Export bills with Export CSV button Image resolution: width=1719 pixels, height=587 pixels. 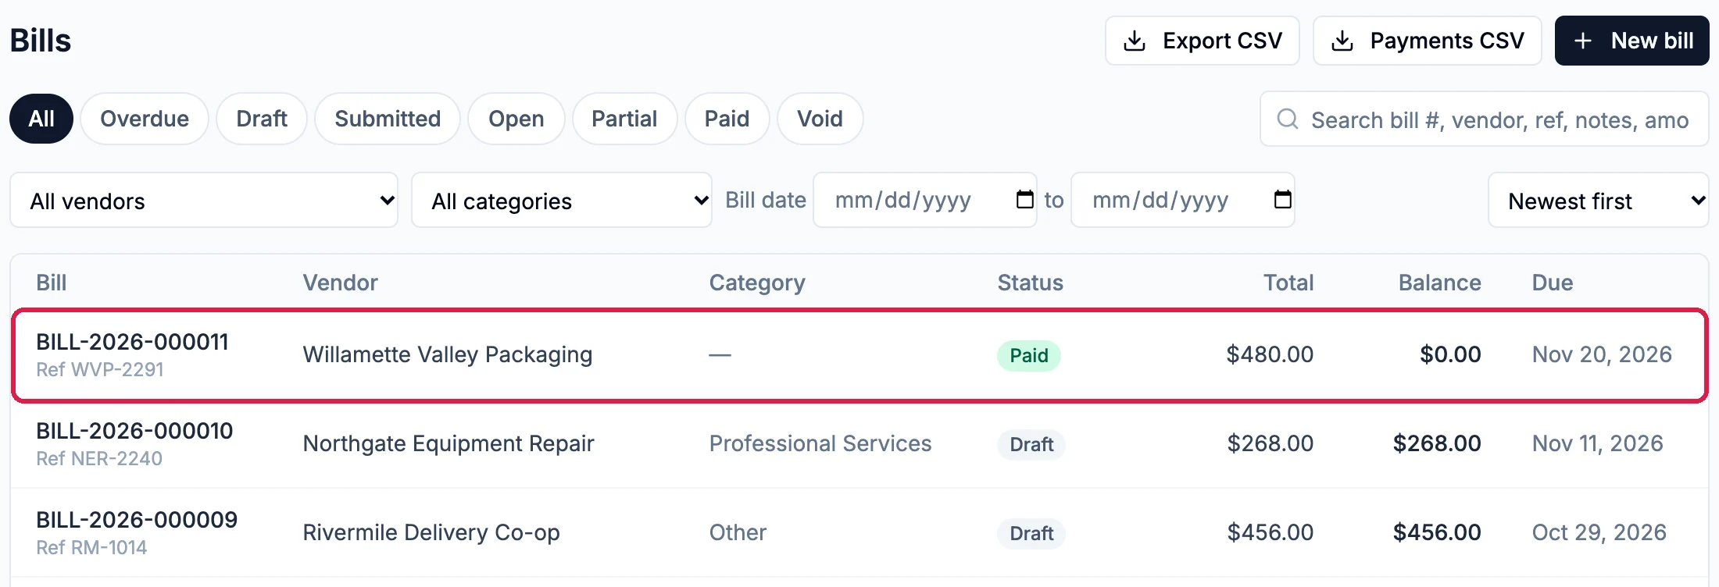point(1203,41)
